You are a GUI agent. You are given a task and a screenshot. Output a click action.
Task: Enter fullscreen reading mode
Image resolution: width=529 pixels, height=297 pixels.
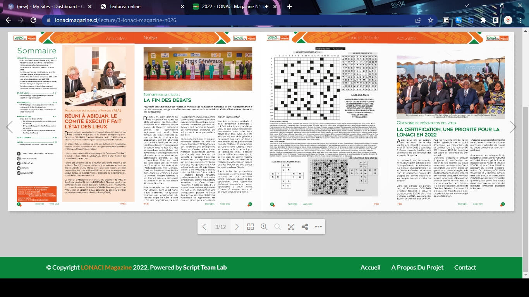pos(291,227)
